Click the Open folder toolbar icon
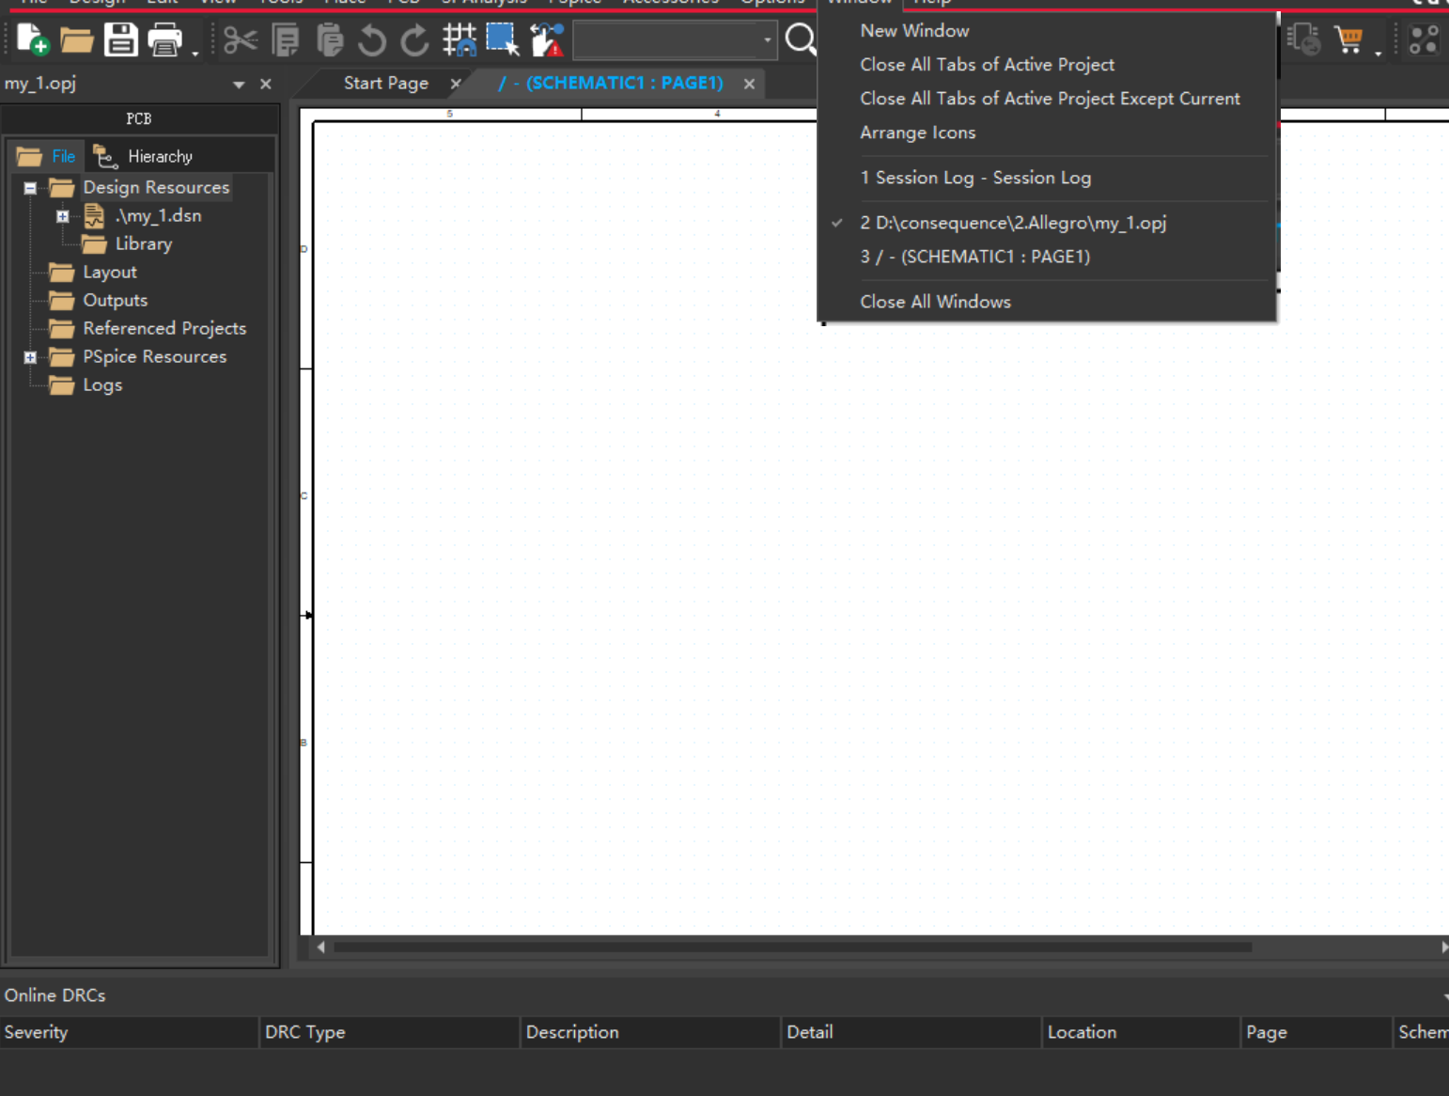Viewport: 1449px width, 1096px height. pyautogui.click(x=76, y=39)
